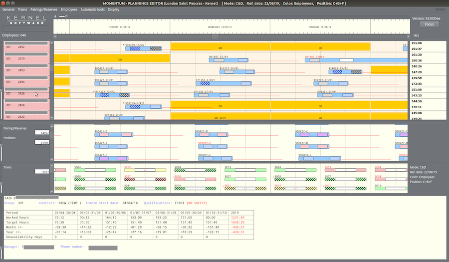This screenshot has height=262, width=449.
Task: Select duty bar 903259-FS/R2
Action: pyautogui.click(x=144, y=48)
